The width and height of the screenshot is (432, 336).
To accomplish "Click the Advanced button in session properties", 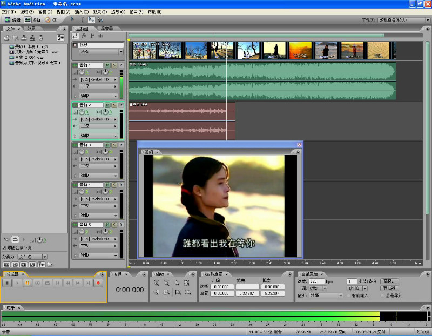I will coord(389,281).
